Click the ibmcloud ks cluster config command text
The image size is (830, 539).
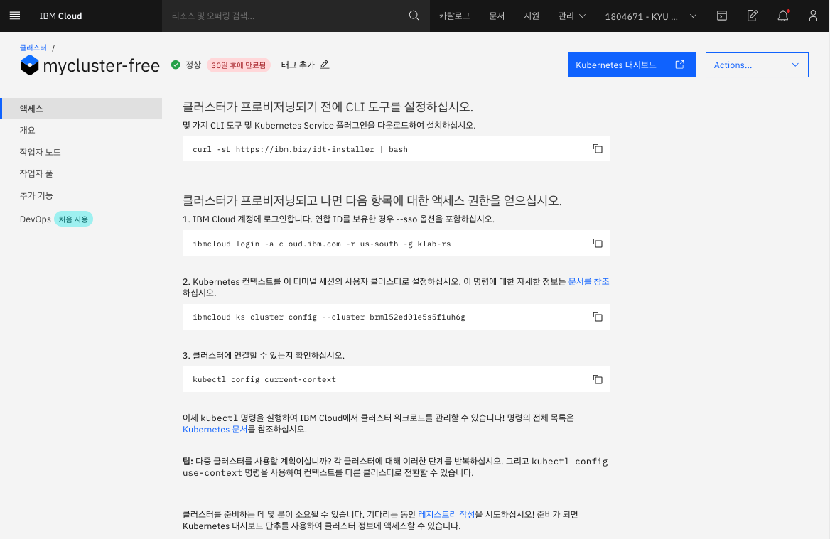coord(329,317)
